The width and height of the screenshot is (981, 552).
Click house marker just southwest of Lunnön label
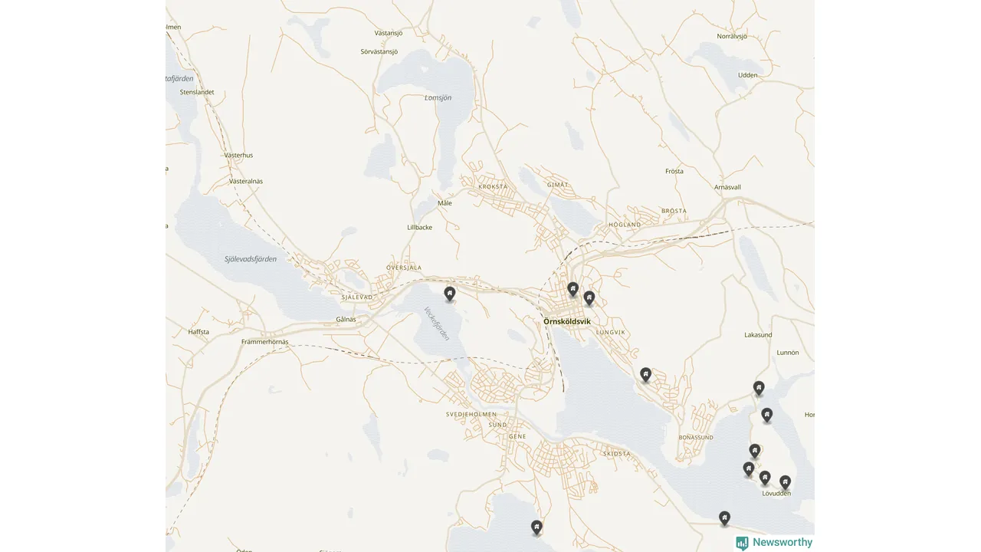759,389
